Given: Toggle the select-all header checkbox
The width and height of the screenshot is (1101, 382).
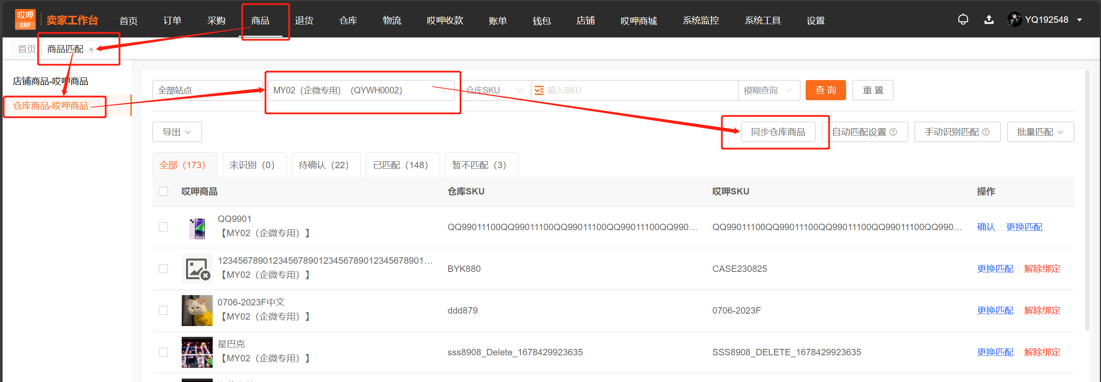Looking at the screenshot, I should coord(164,191).
